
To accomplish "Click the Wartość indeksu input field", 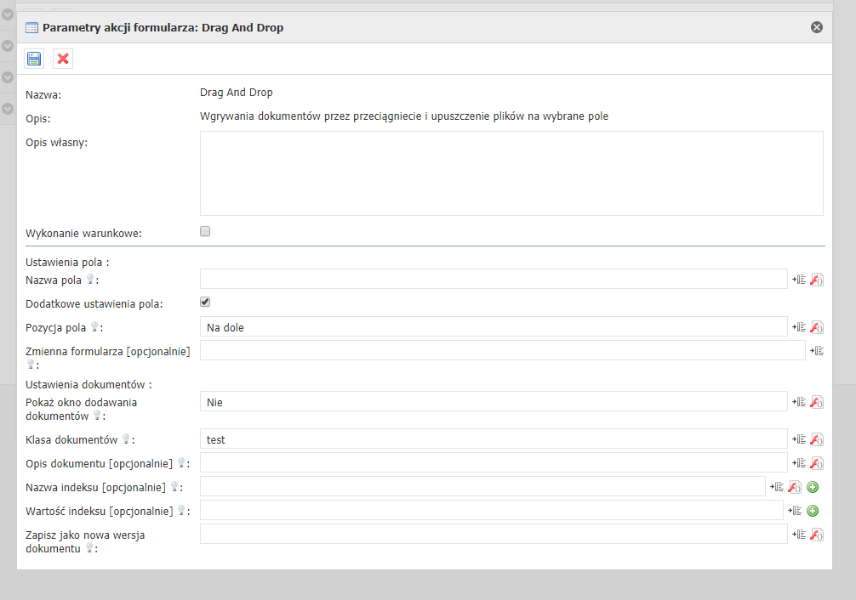I will click(x=491, y=511).
